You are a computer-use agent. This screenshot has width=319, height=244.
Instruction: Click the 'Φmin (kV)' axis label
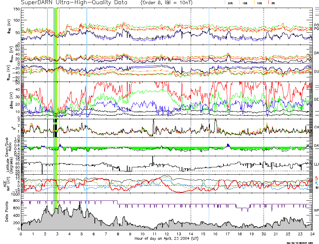tap(9, 73)
